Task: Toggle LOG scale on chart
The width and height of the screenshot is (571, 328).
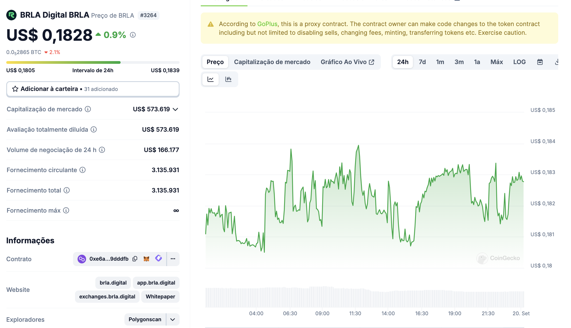Action: click(x=519, y=62)
